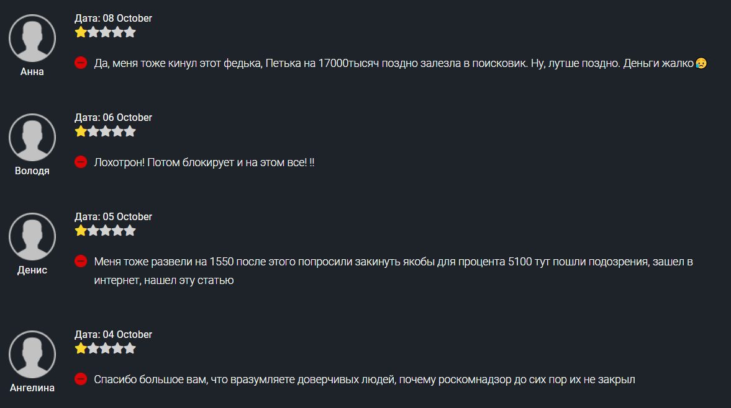The image size is (731, 408).
Task: Click the last grey star in Ангелина's rating
Action: coord(130,348)
